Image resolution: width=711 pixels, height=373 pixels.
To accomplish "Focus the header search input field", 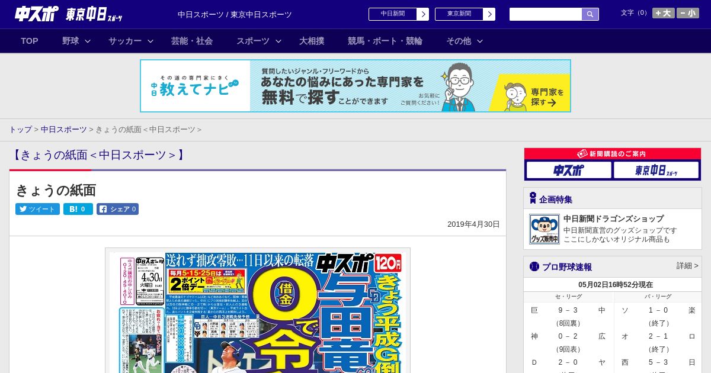I will pyautogui.click(x=546, y=14).
